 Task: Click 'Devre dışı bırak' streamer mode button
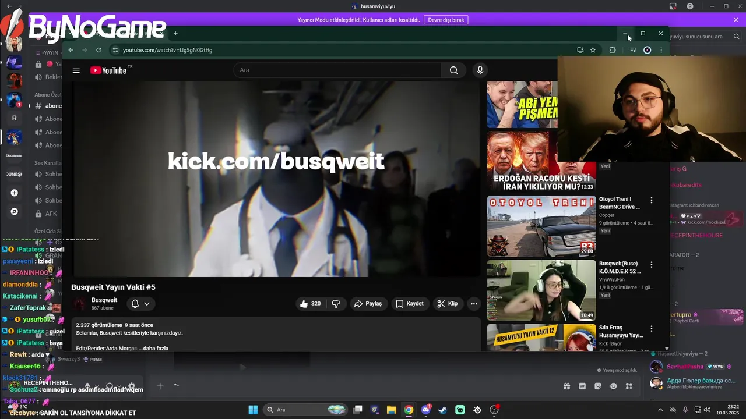(446, 20)
